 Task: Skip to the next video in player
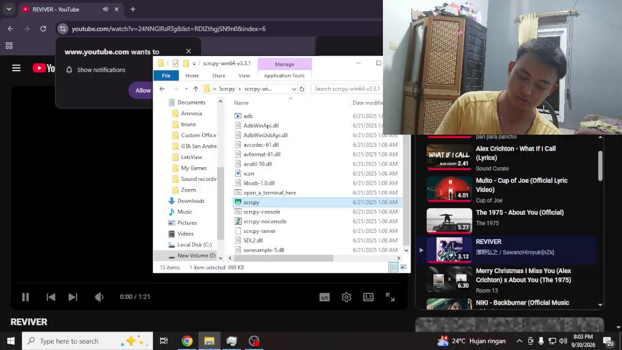click(x=73, y=297)
